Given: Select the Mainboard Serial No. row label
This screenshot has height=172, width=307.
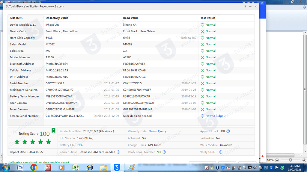Looking at the screenshot, I should [x=24, y=90].
